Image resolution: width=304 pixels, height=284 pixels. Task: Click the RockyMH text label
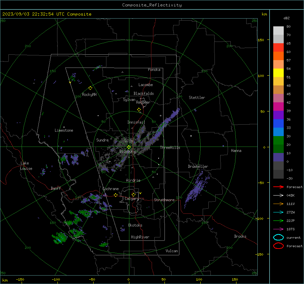coord(89,95)
